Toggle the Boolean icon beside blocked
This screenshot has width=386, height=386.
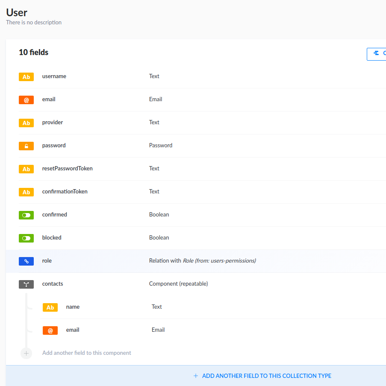tap(26, 238)
